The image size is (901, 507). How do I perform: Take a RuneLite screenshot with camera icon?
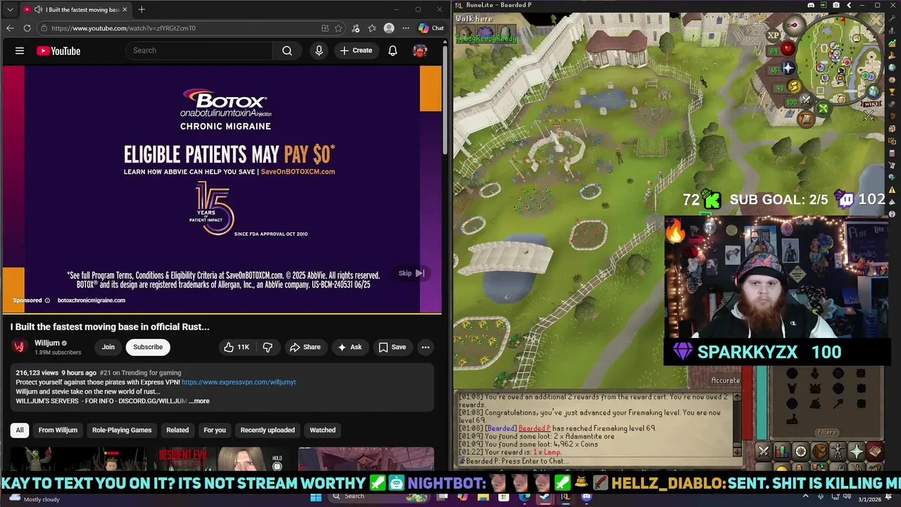tap(836, 5)
